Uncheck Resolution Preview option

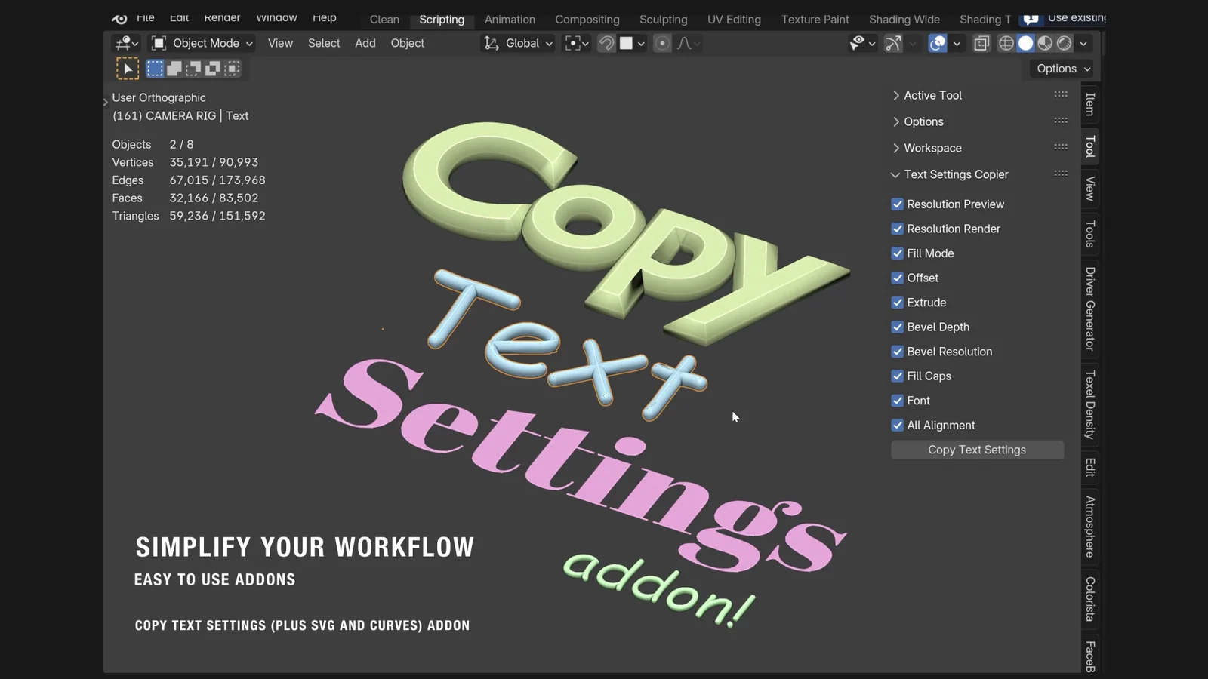pos(897,204)
